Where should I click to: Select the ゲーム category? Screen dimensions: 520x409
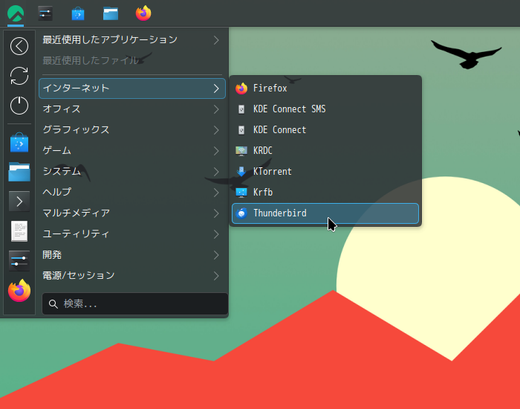(x=132, y=151)
